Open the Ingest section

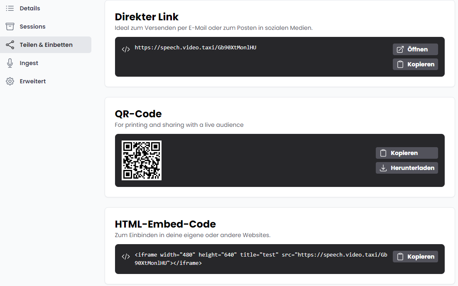click(46, 63)
